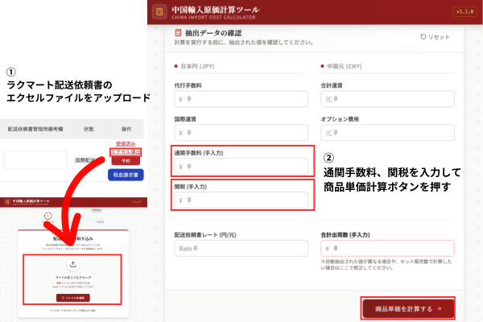Click the 操作 column header
This screenshot has width=483, height=322.
pyautogui.click(x=126, y=129)
